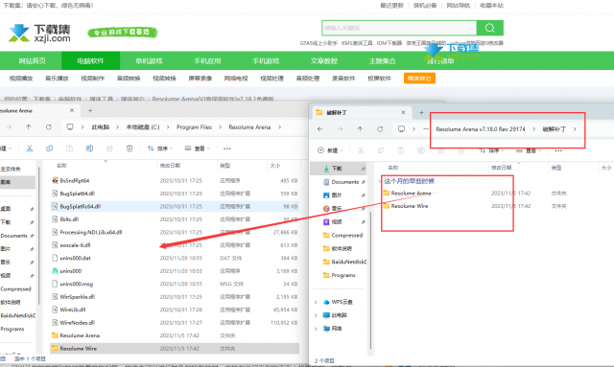
Task: Click the Up arrow in 破解补丁 window
Action: [360, 129]
